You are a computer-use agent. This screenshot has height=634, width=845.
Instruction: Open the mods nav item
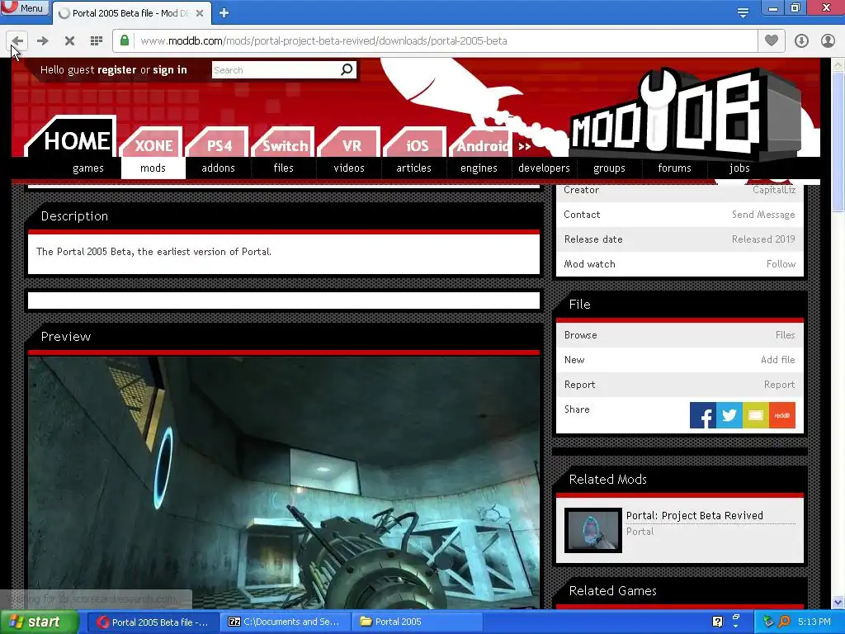[x=153, y=168]
